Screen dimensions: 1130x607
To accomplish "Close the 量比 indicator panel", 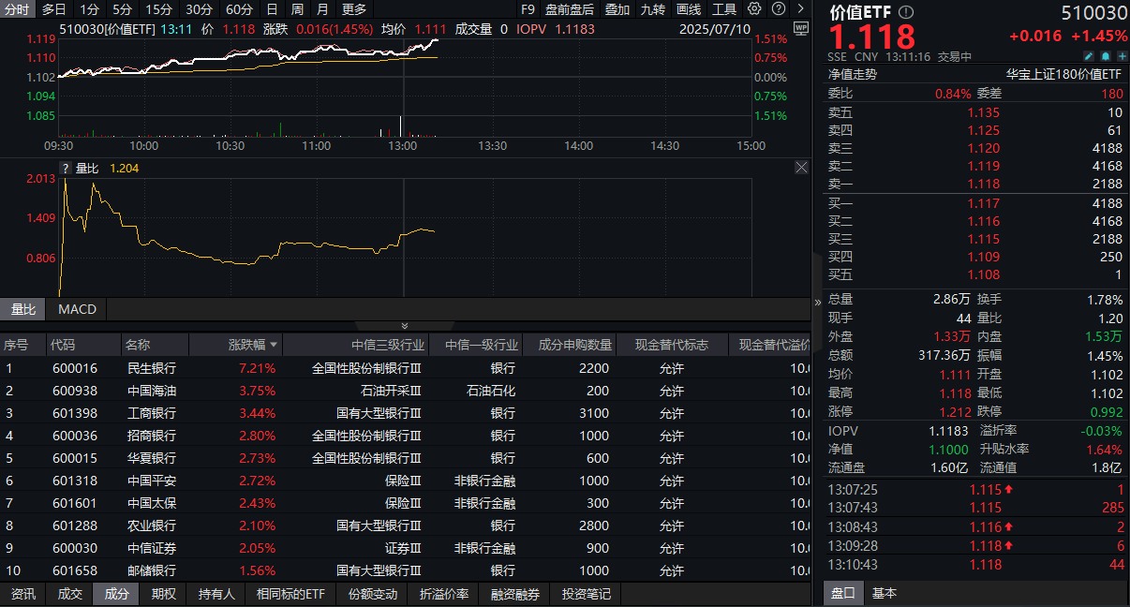I will coord(801,167).
